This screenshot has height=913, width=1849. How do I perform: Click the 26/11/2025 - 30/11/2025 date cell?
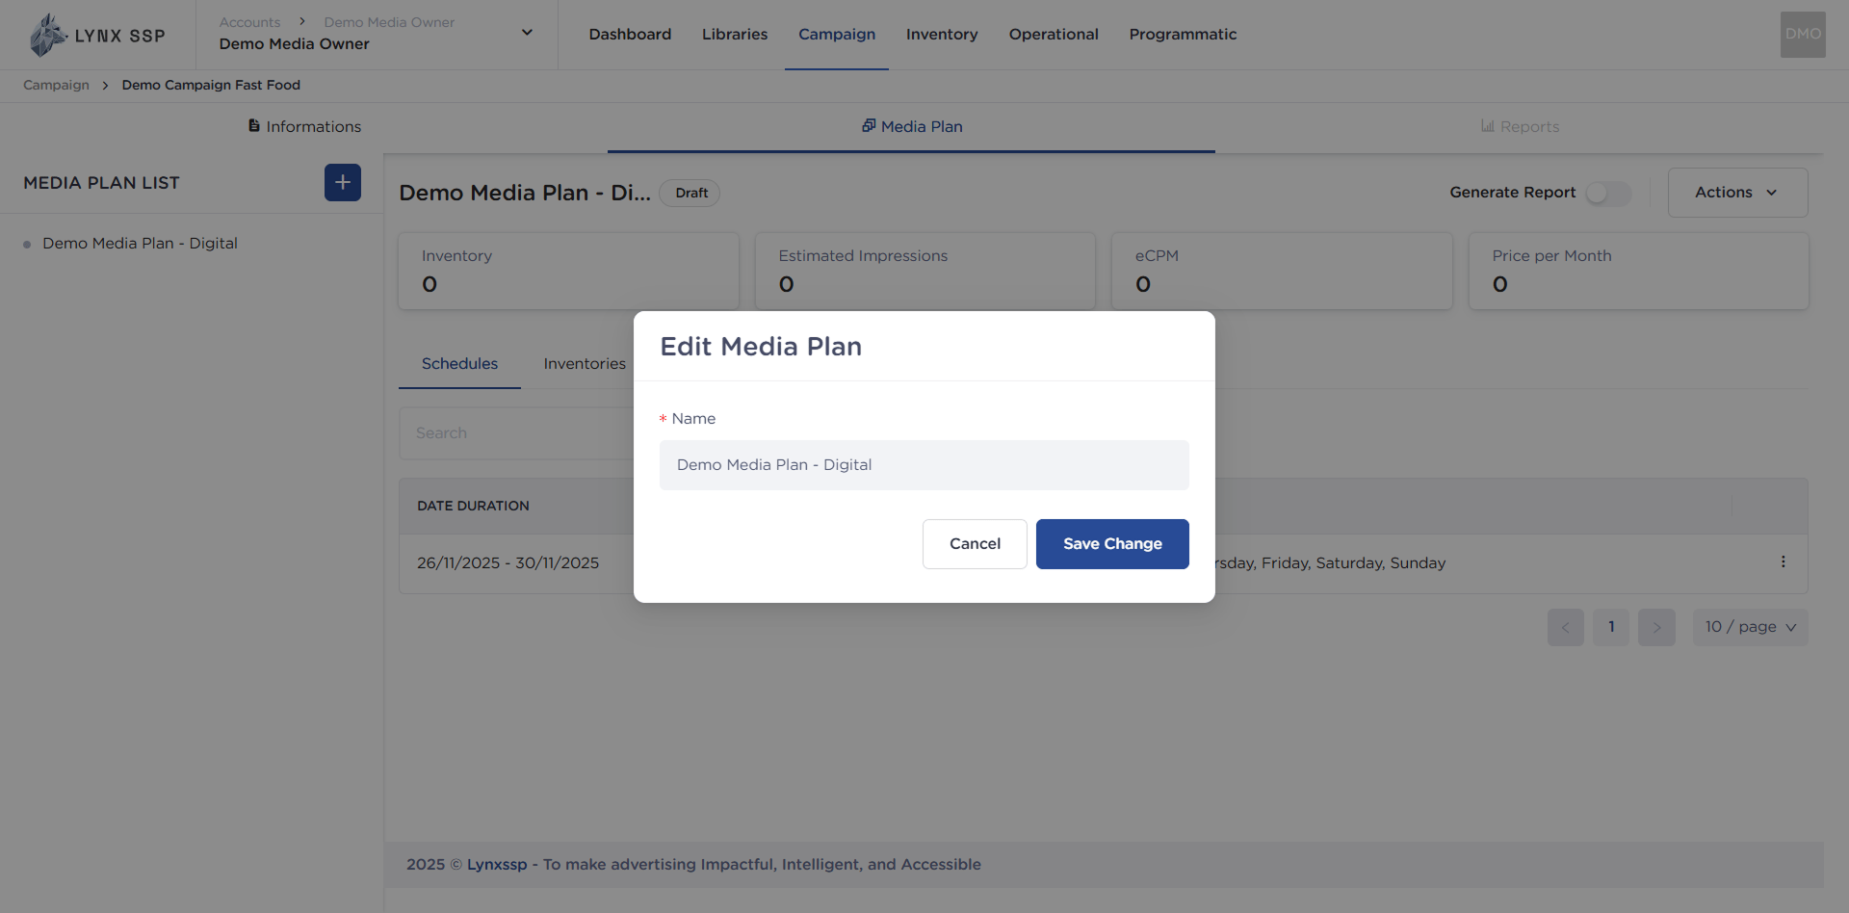[508, 562]
